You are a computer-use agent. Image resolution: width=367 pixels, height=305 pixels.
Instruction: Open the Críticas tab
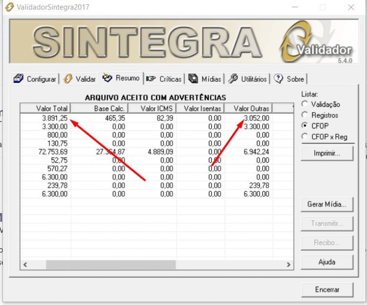click(164, 79)
